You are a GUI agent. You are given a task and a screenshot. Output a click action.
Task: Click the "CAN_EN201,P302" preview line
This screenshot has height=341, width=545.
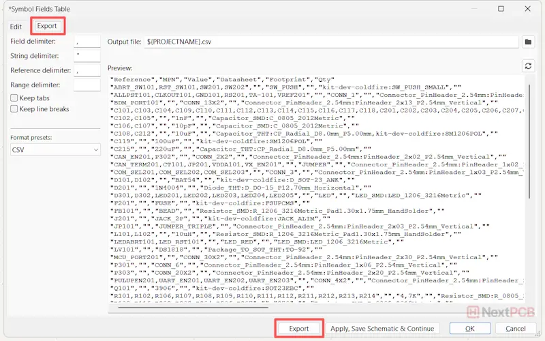pyautogui.click(x=309, y=157)
